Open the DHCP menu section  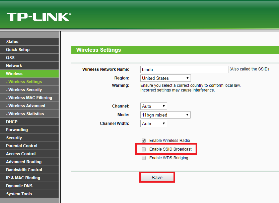click(29, 122)
